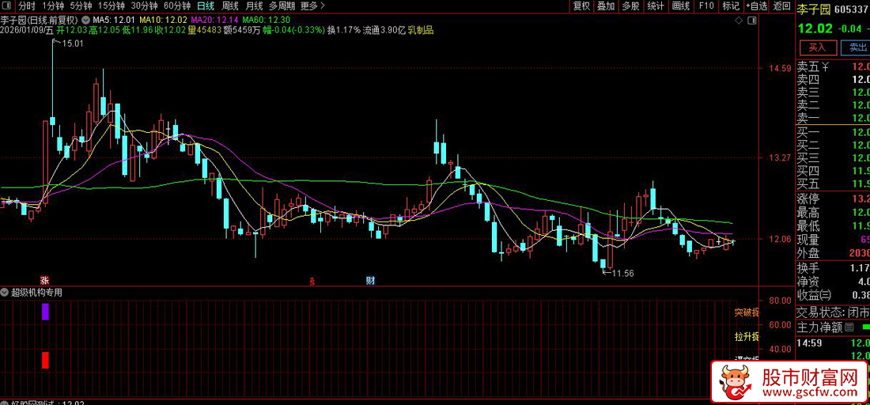
Task: Switch to the 60分钟 period
Action: (x=177, y=6)
